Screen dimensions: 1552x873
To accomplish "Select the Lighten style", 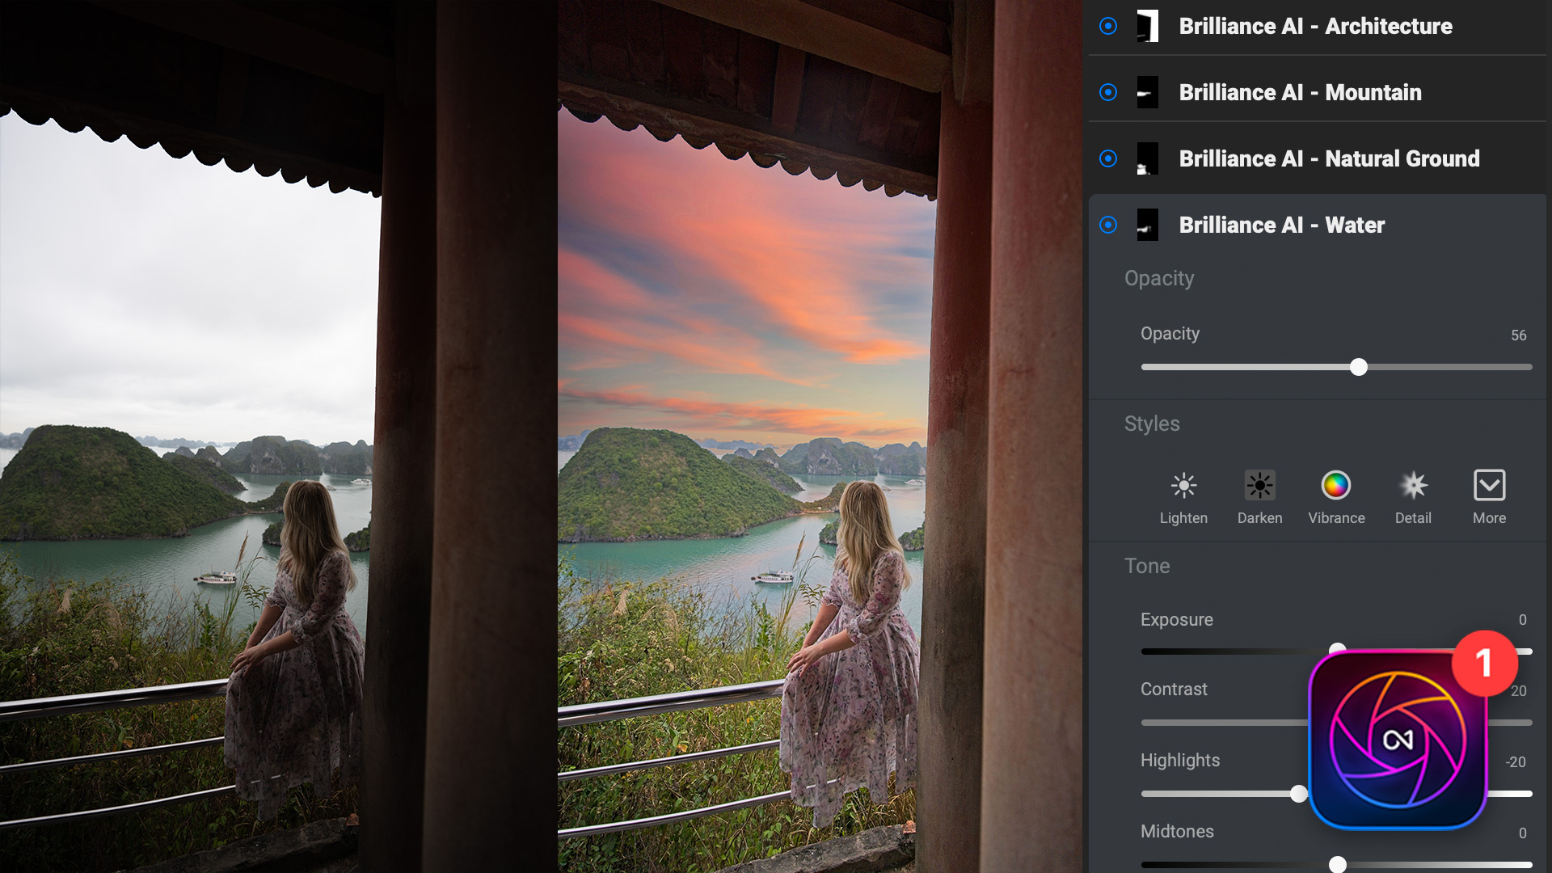I will click(1183, 485).
